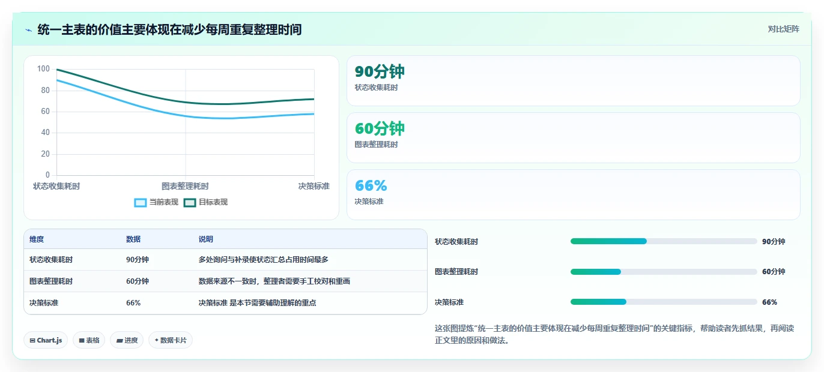Click chart x-axis label 状态收集耗时
The image size is (824, 372).
(x=56, y=186)
